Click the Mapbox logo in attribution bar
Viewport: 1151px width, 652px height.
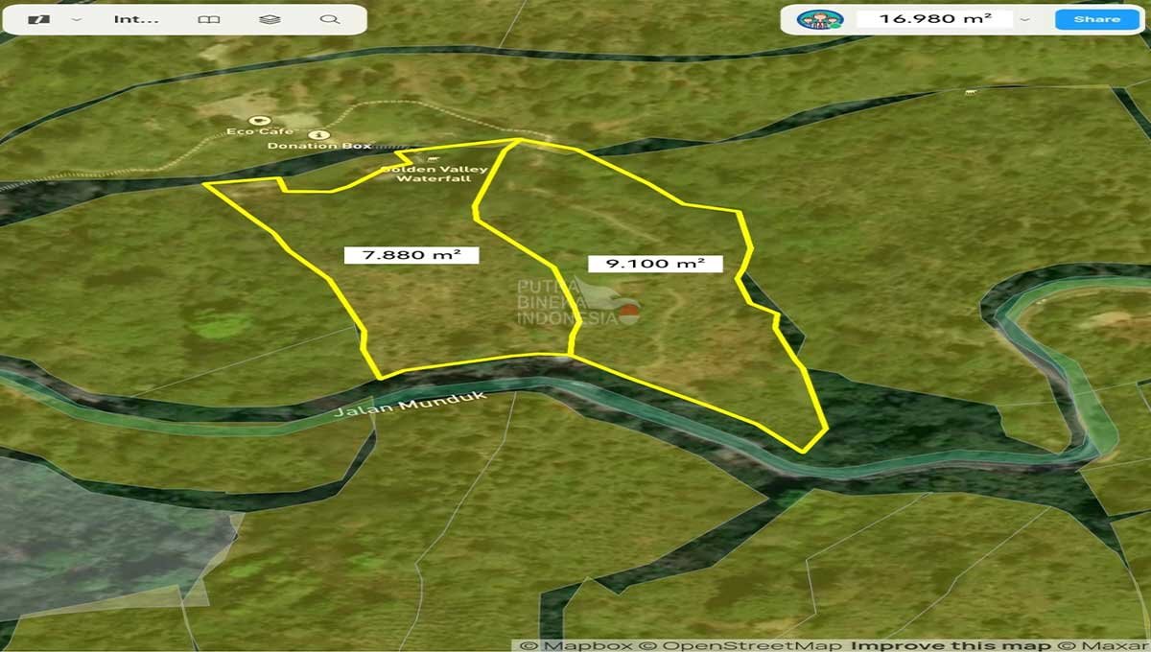point(575,643)
